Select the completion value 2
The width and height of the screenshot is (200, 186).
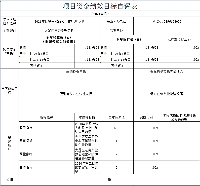pyautogui.click(x=116, y=154)
